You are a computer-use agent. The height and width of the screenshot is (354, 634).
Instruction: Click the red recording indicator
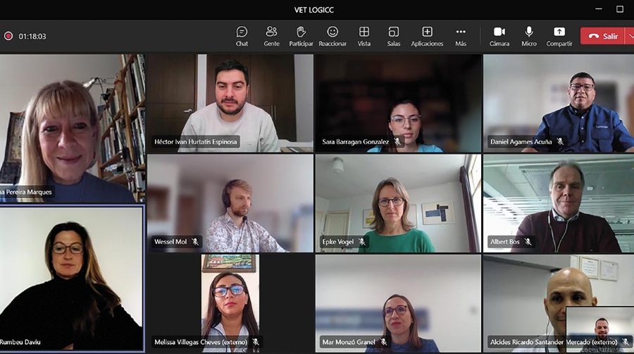pyautogui.click(x=8, y=36)
